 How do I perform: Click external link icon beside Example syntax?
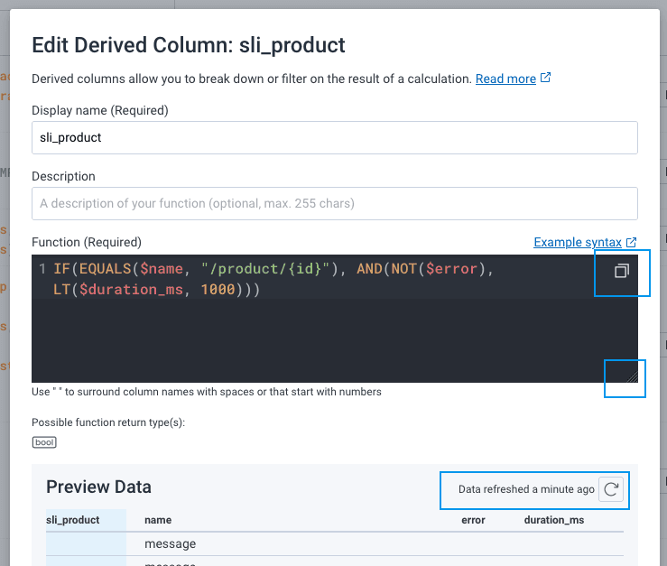coord(631,242)
